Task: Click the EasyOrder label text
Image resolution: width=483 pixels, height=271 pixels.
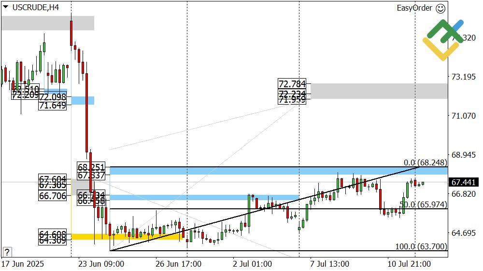Action: click(x=414, y=8)
